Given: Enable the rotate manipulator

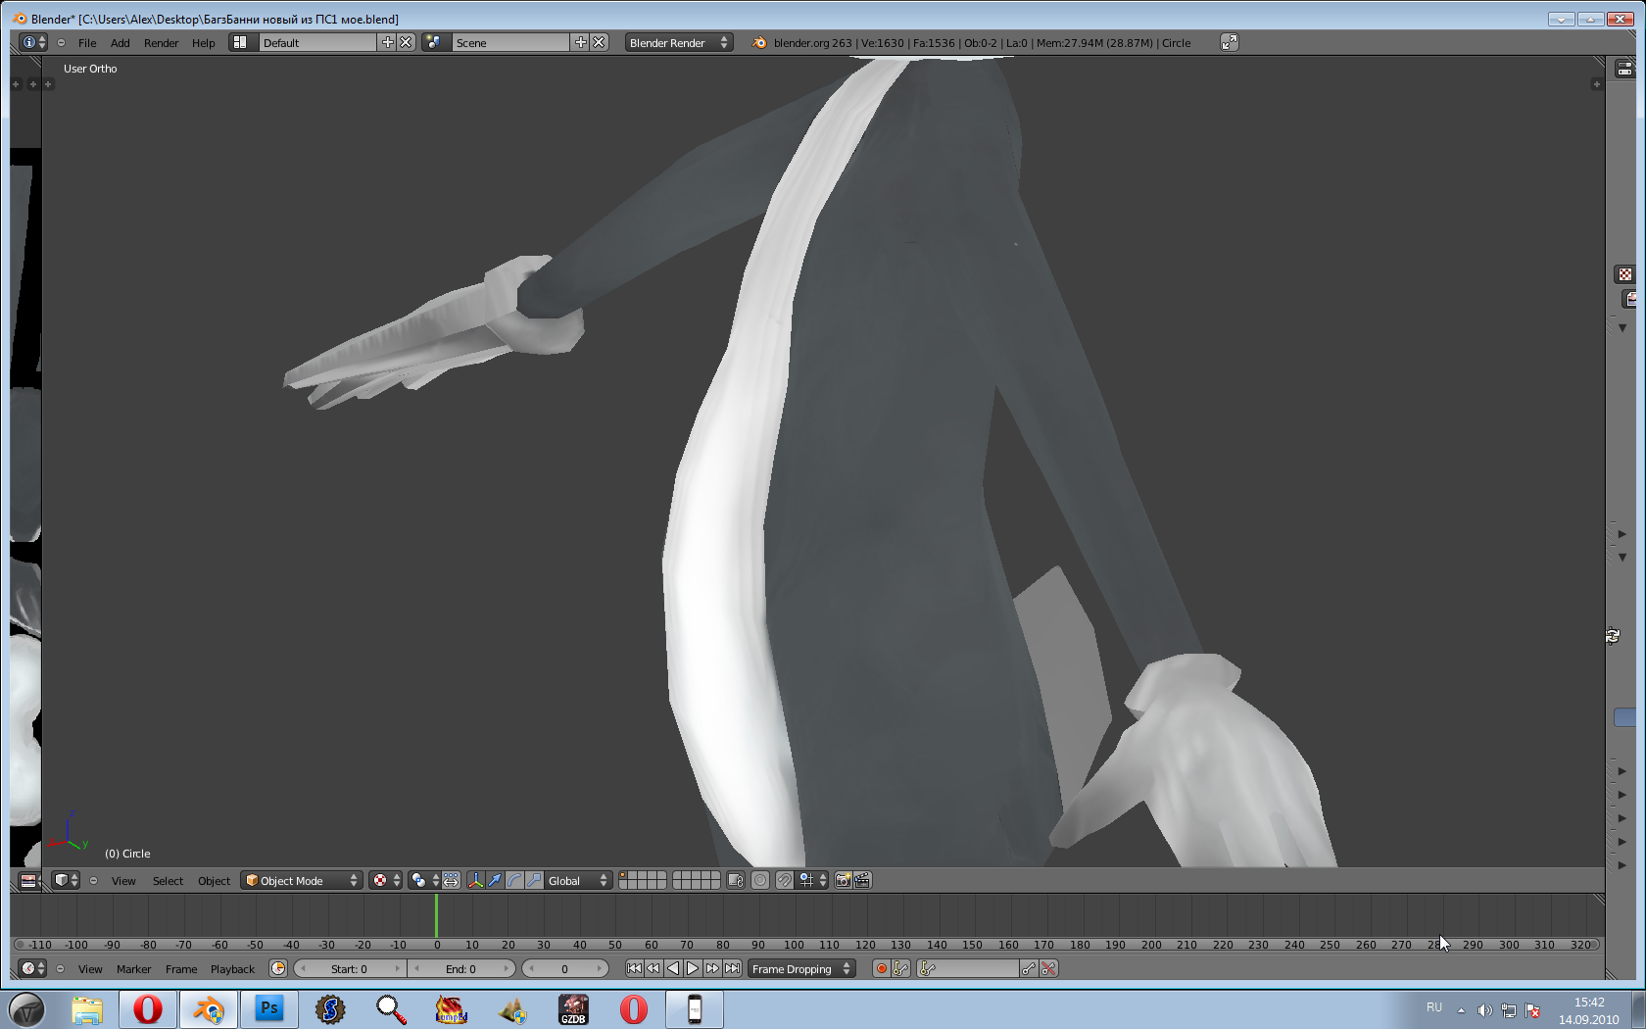Looking at the screenshot, I should [x=514, y=880].
